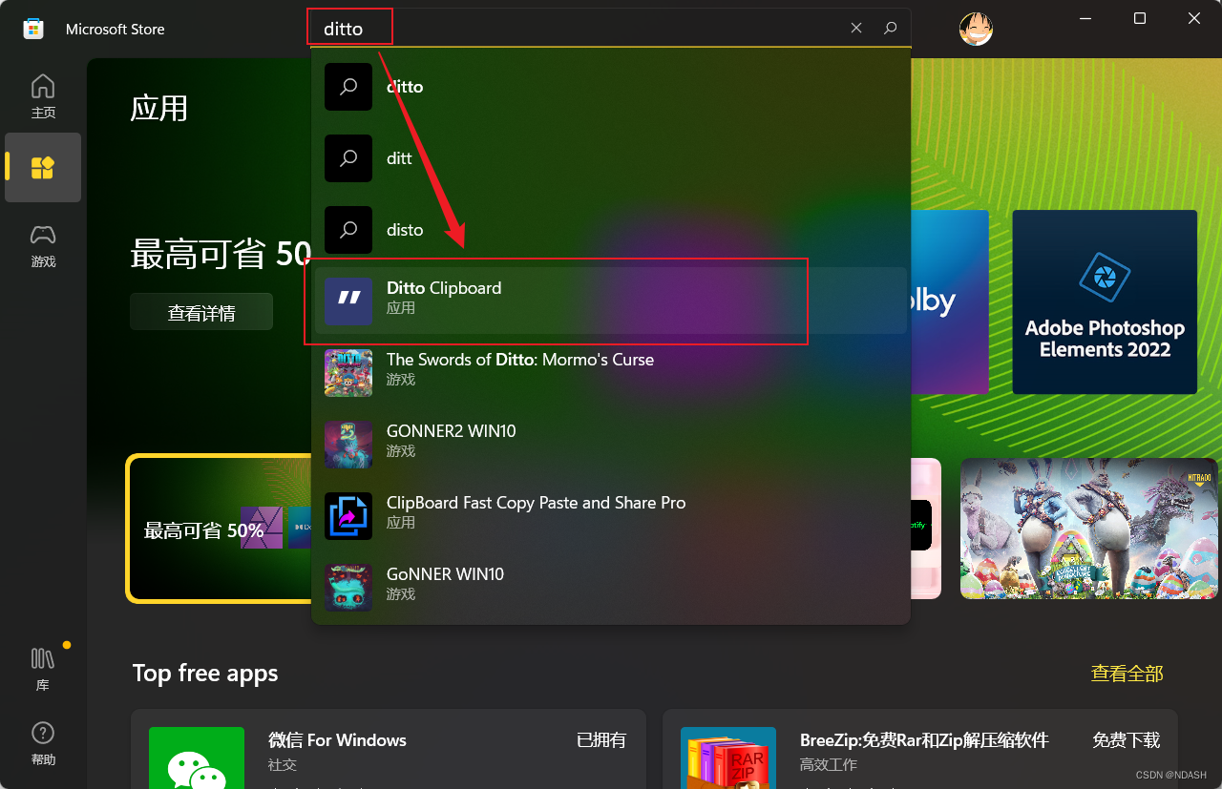Open 微信 For Windows title
The width and height of the screenshot is (1222, 789).
click(337, 740)
